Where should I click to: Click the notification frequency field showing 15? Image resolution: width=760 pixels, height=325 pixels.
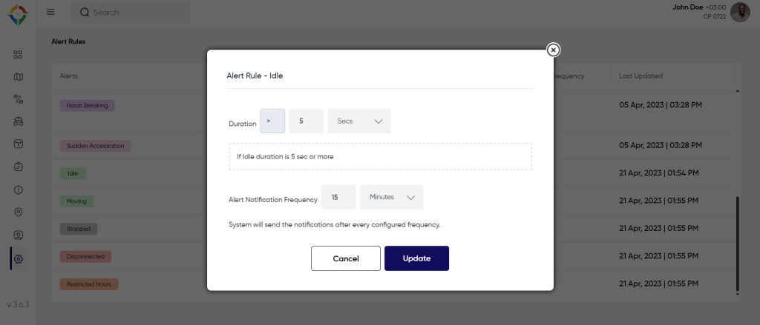point(338,197)
